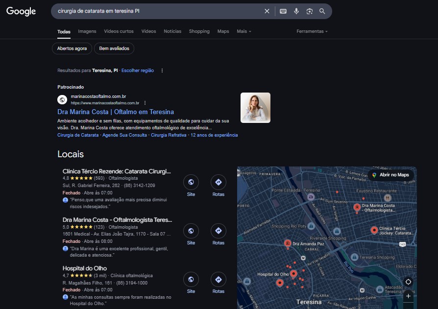The width and height of the screenshot is (438, 309).
Task: Click the magnifying glass search icon
Action: coord(322,11)
